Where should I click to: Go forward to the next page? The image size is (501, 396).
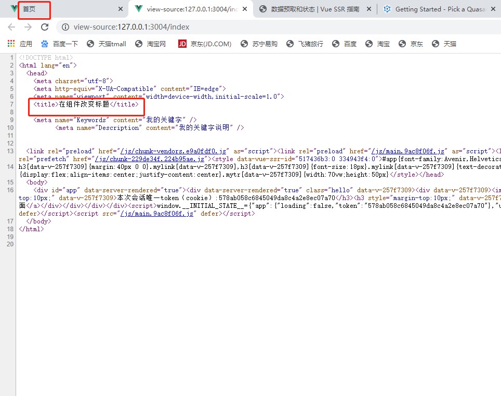point(28,27)
